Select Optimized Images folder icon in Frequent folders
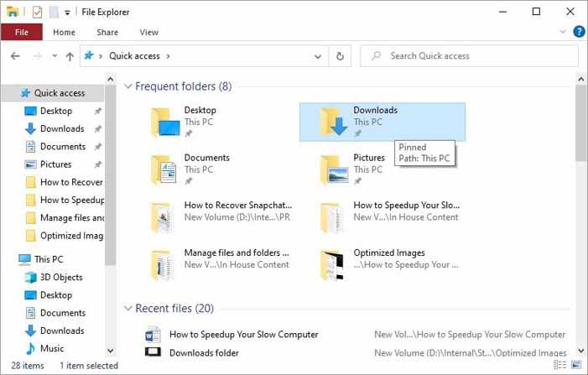This screenshot has width=588, height=375. pos(332,265)
